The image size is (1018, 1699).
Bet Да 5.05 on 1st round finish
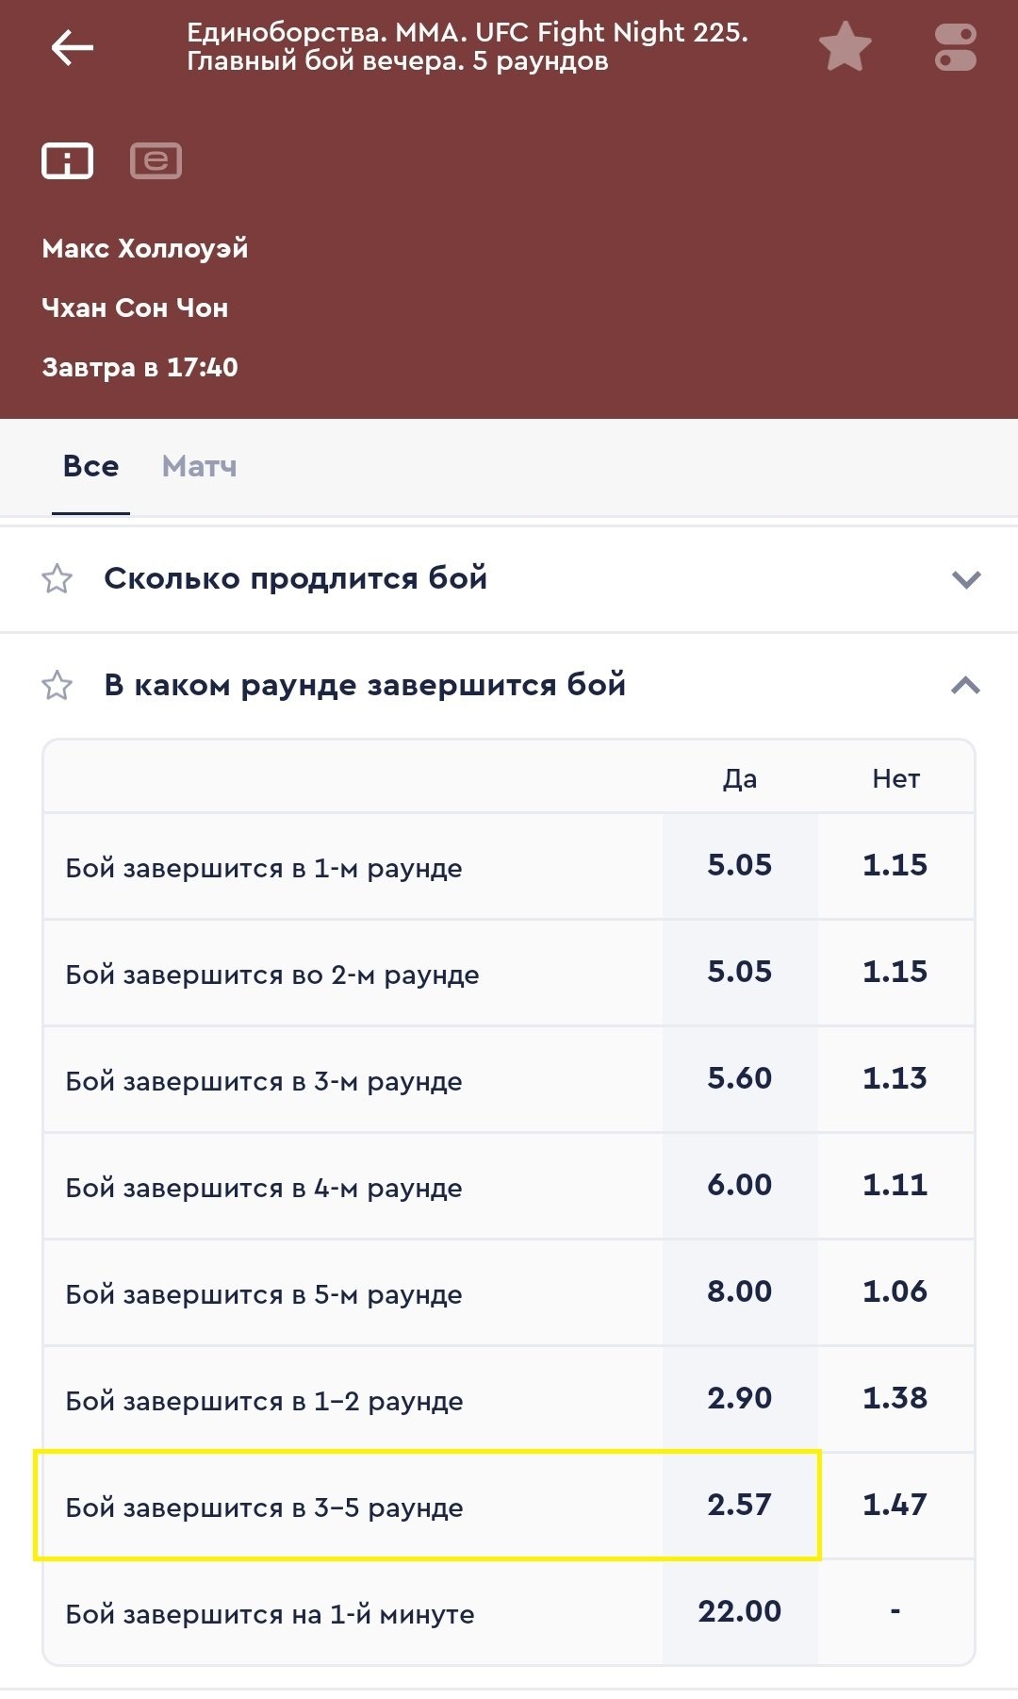(x=740, y=865)
